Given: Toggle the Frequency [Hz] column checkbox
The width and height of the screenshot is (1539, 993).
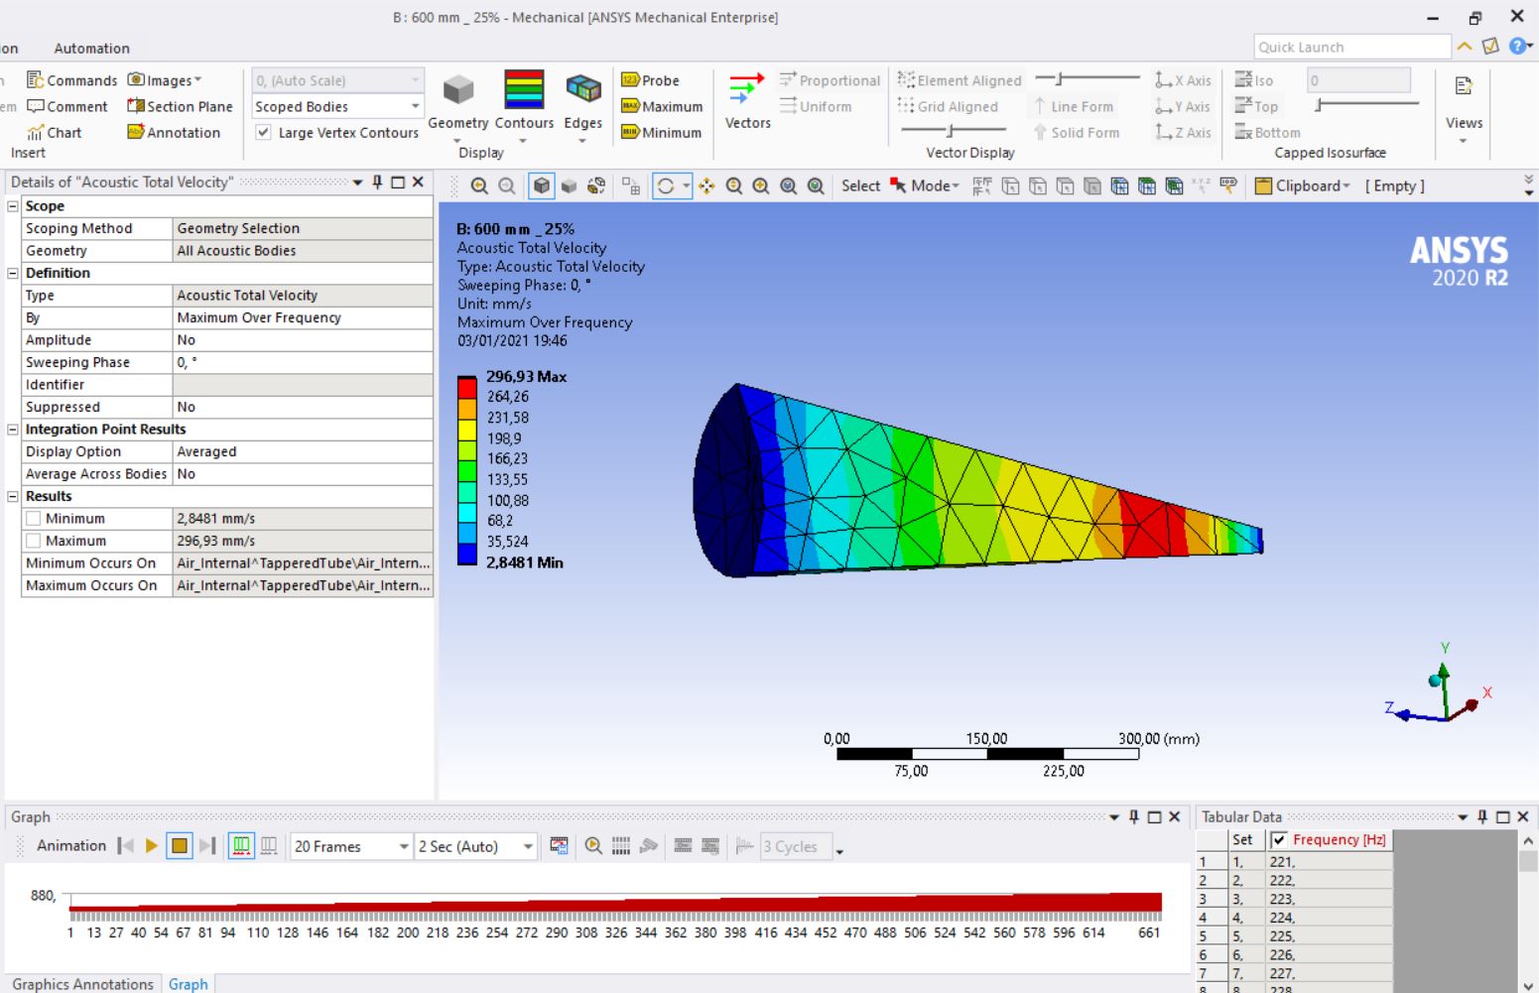Looking at the screenshot, I should (1279, 839).
